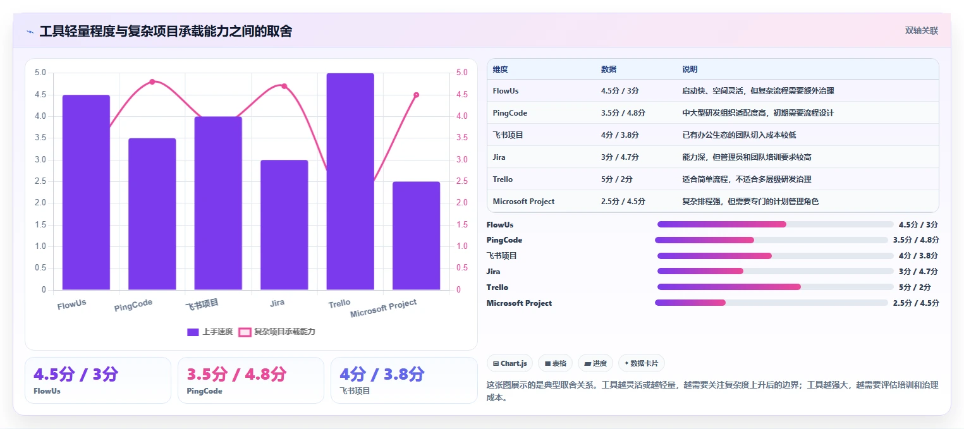The image size is (964, 429).
Task: Click the 数据卡片 chip icon
Action: click(x=626, y=363)
